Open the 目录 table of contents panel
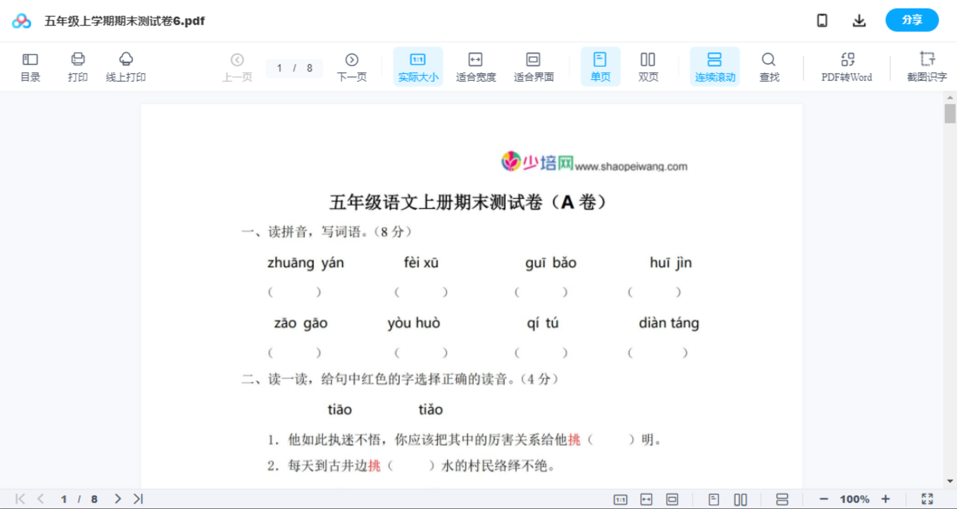This screenshot has width=957, height=509. point(30,66)
